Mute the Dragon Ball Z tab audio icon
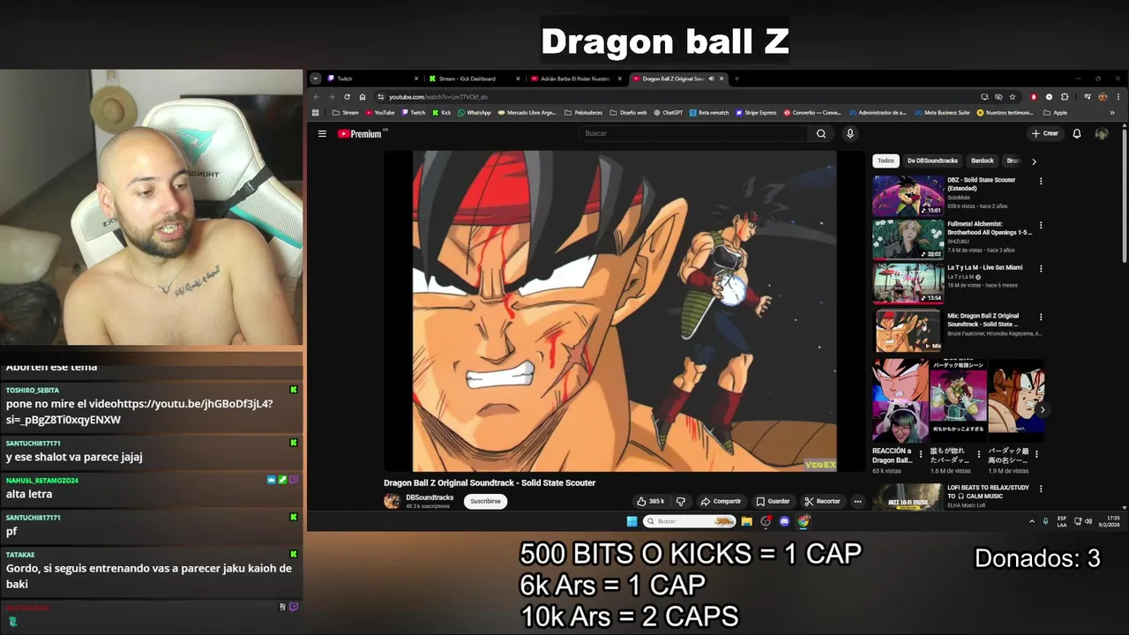The width and height of the screenshot is (1129, 635). coord(711,78)
